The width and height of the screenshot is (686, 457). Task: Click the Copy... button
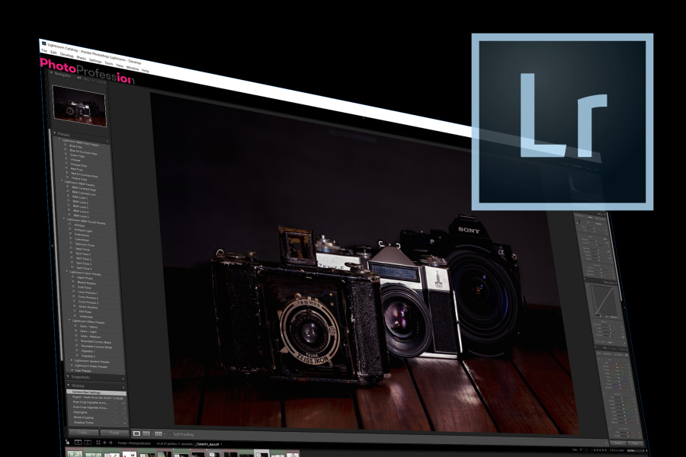pos(83,432)
